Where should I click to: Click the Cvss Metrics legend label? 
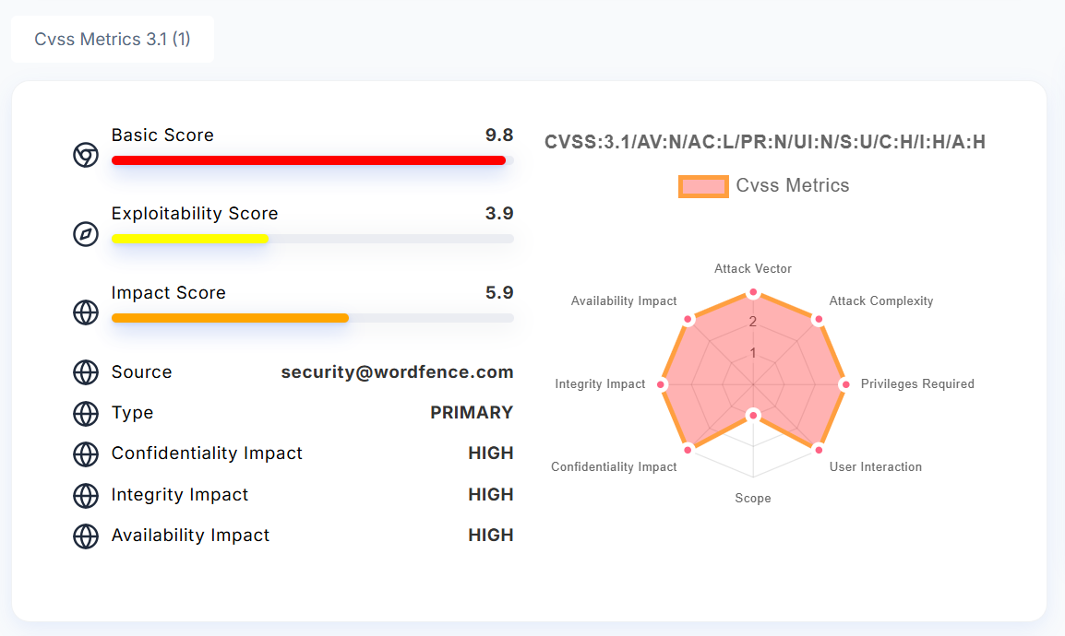793,185
